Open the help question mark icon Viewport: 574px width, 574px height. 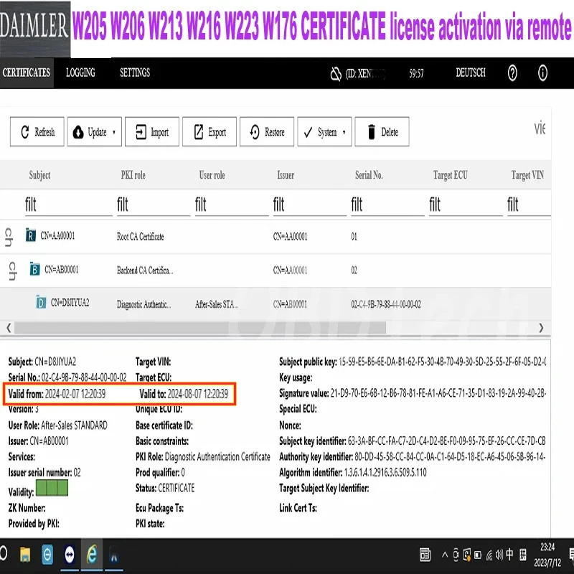pyautogui.click(x=512, y=73)
